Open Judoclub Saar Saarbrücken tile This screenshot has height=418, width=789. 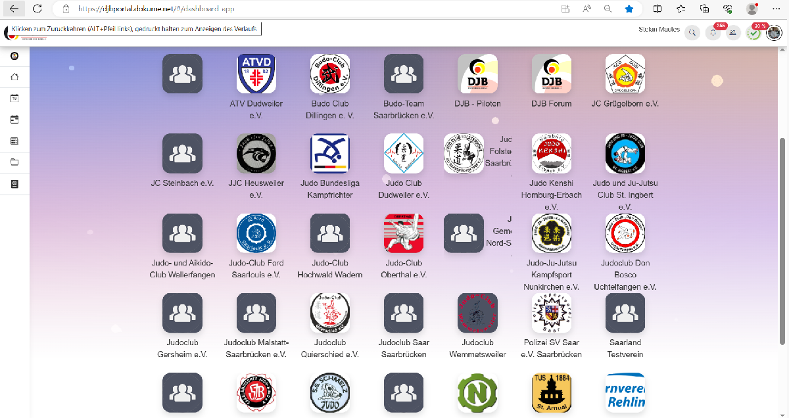click(x=404, y=313)
